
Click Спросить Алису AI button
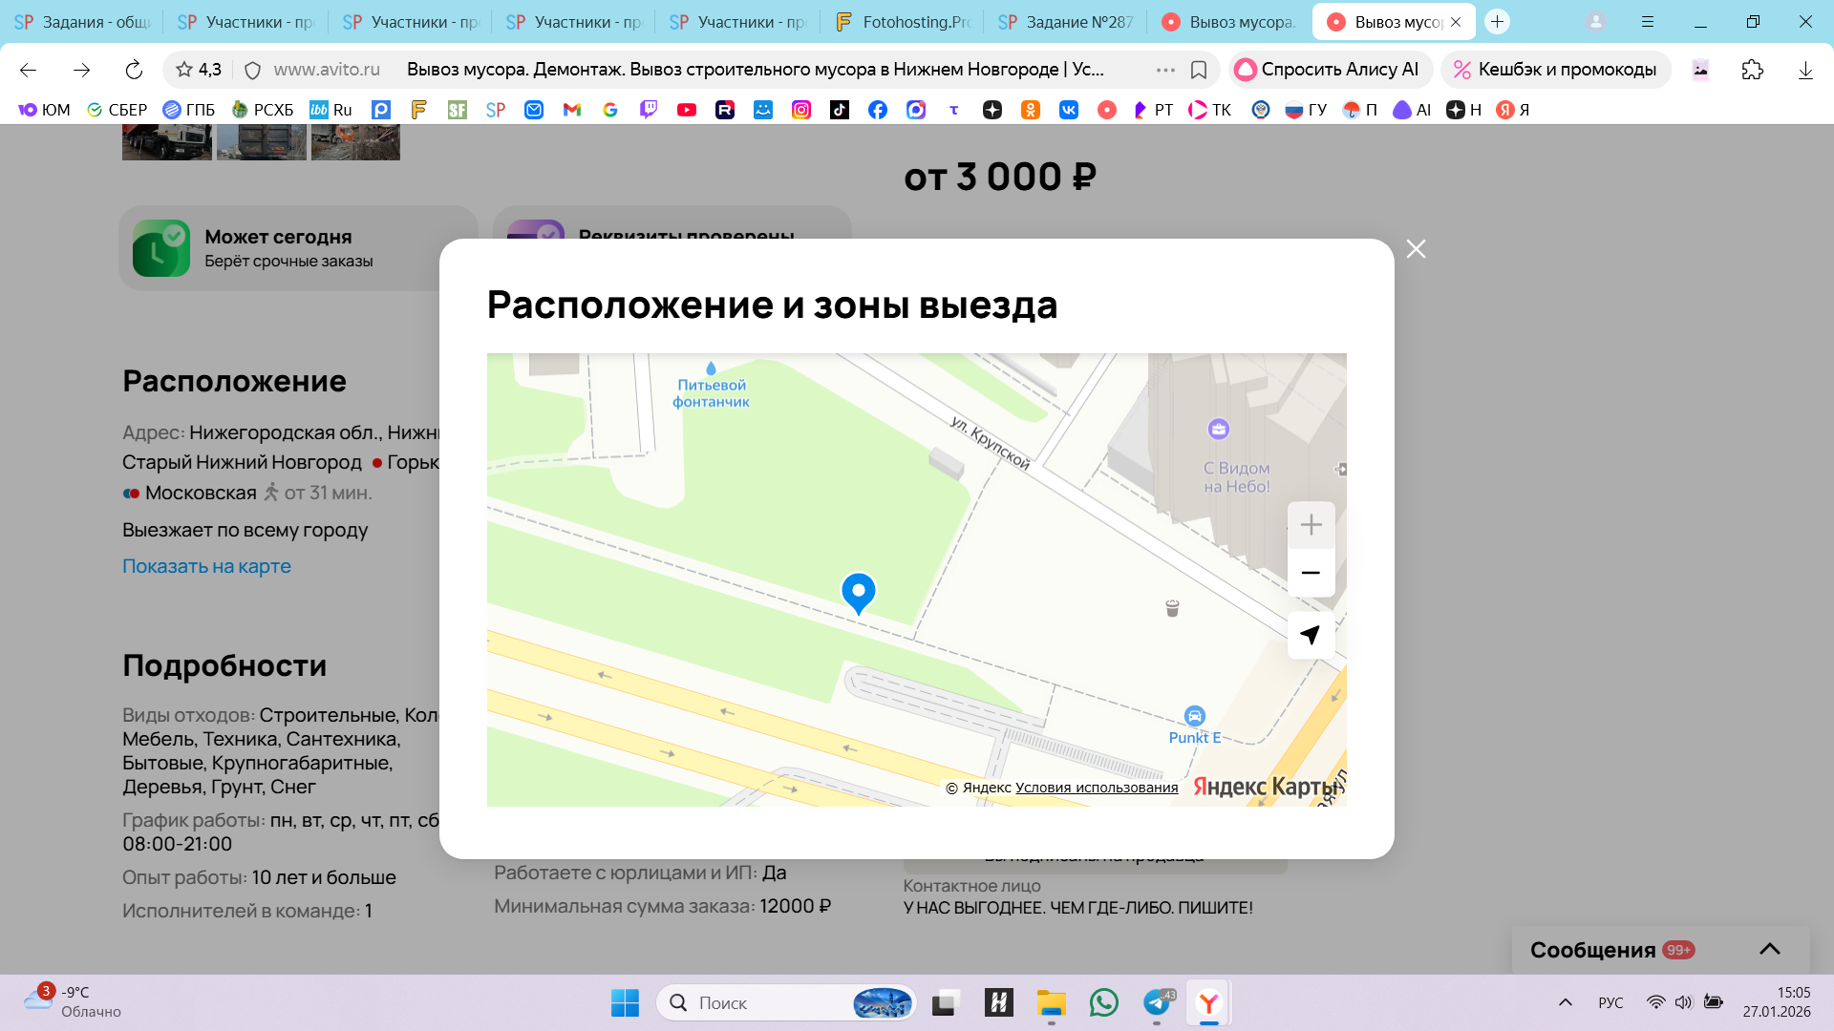click(1328, 70)
